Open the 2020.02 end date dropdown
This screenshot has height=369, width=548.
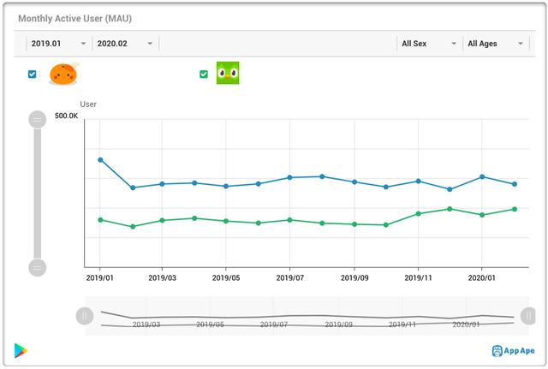click(125, 44)
